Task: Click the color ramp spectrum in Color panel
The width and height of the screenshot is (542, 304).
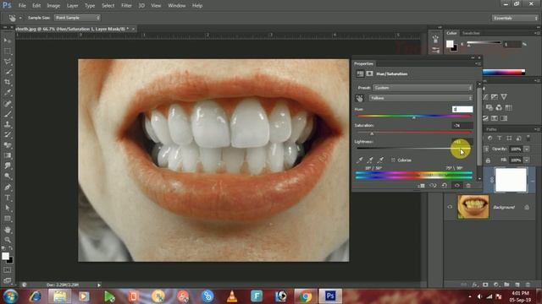Action: (x=504, y=72)
